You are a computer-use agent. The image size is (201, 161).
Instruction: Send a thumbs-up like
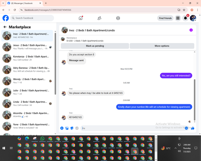[193, 128]
